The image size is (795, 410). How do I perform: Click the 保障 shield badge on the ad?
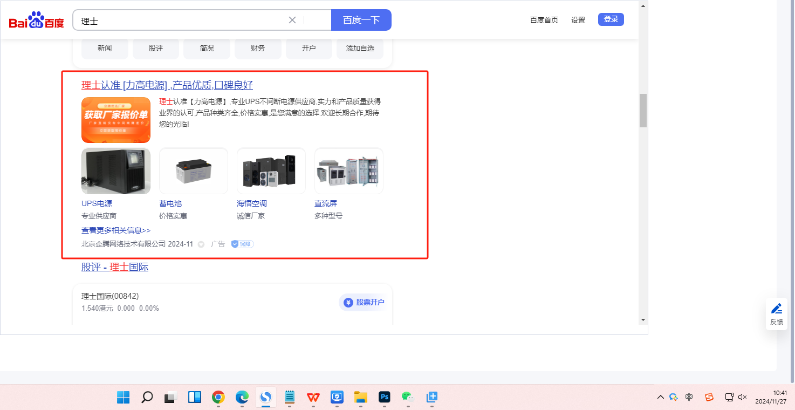(242, 244)
